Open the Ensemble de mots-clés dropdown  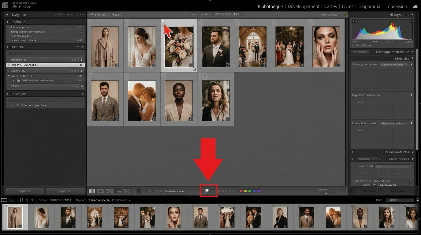394,123
